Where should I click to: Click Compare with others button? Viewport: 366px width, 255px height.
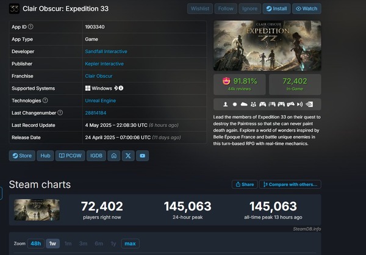(290, 184)
